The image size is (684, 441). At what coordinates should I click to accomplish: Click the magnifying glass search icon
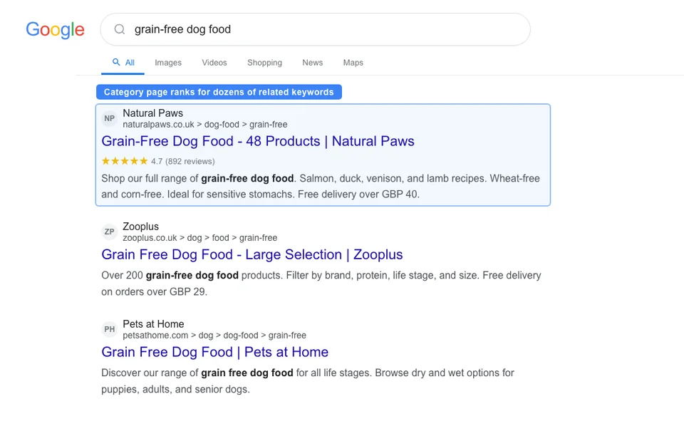(x=119, y=29)
